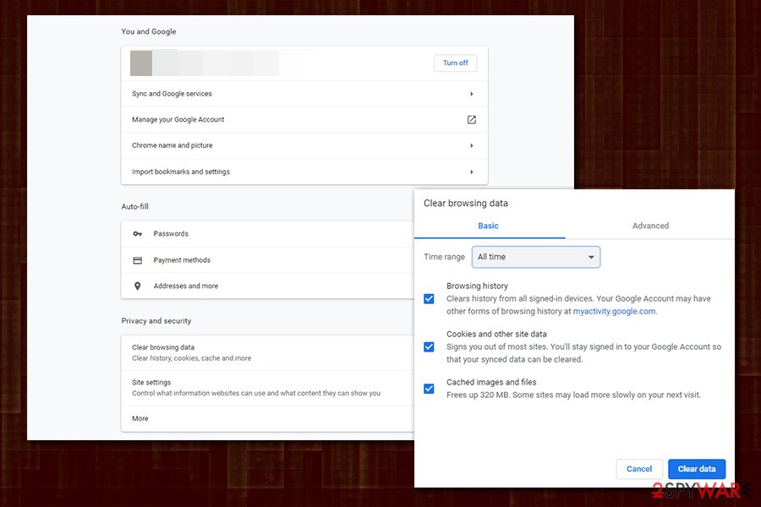This screenshot has width=761, height=507.
Task: Click the Turn off sync button
Action: coord(455,63)
